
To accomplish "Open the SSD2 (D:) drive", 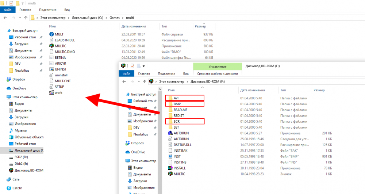I will tap(22, 157).
